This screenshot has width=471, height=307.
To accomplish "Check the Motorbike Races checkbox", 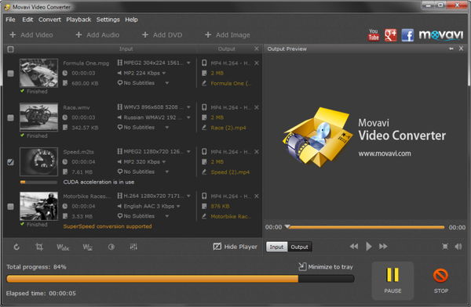I will pyautogui.click(x=10, y=207).
